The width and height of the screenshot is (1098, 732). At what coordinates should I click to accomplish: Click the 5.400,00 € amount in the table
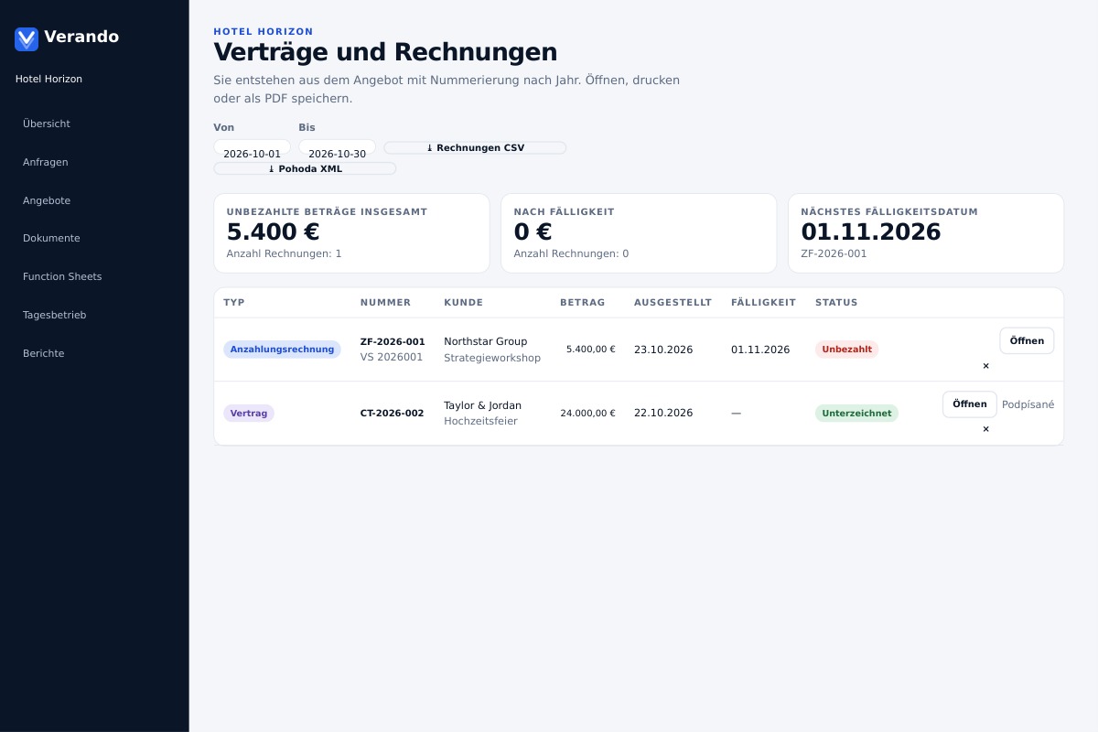[591, 350]
